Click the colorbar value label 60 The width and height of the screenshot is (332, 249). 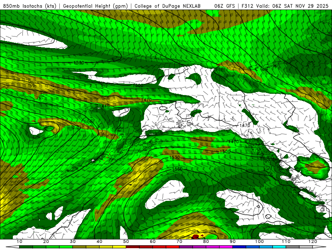tap(153, 242)
